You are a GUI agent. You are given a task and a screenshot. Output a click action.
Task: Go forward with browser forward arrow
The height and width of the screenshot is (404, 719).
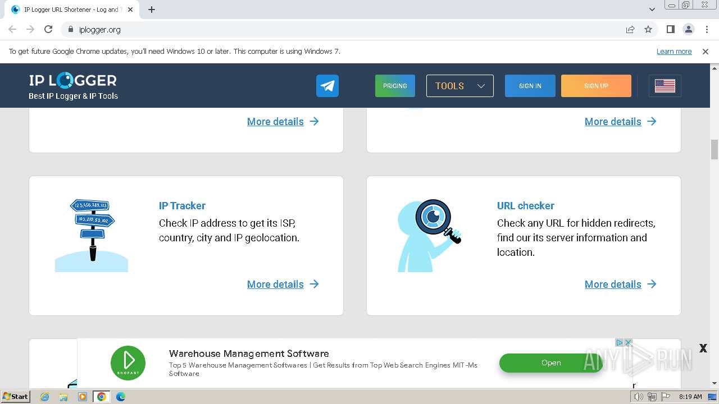(x=30, y=29)
